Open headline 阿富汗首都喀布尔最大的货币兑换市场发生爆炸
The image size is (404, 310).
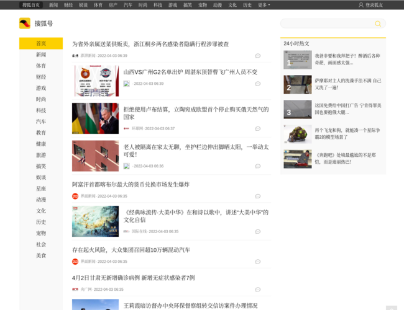131,184
